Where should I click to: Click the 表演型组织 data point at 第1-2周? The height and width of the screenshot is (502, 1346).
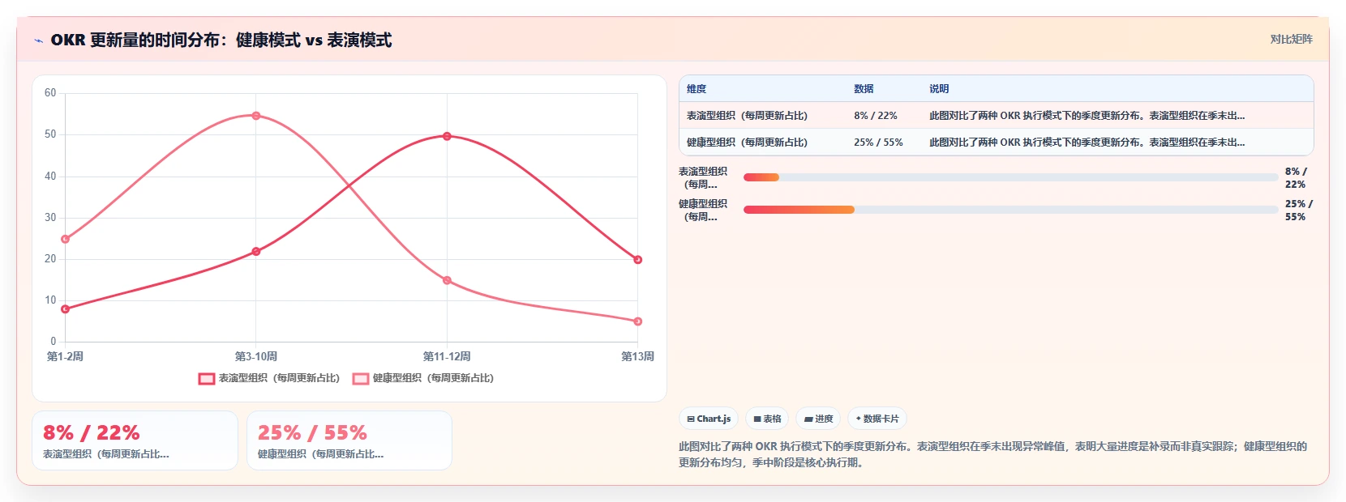click(x=66, y=309)
